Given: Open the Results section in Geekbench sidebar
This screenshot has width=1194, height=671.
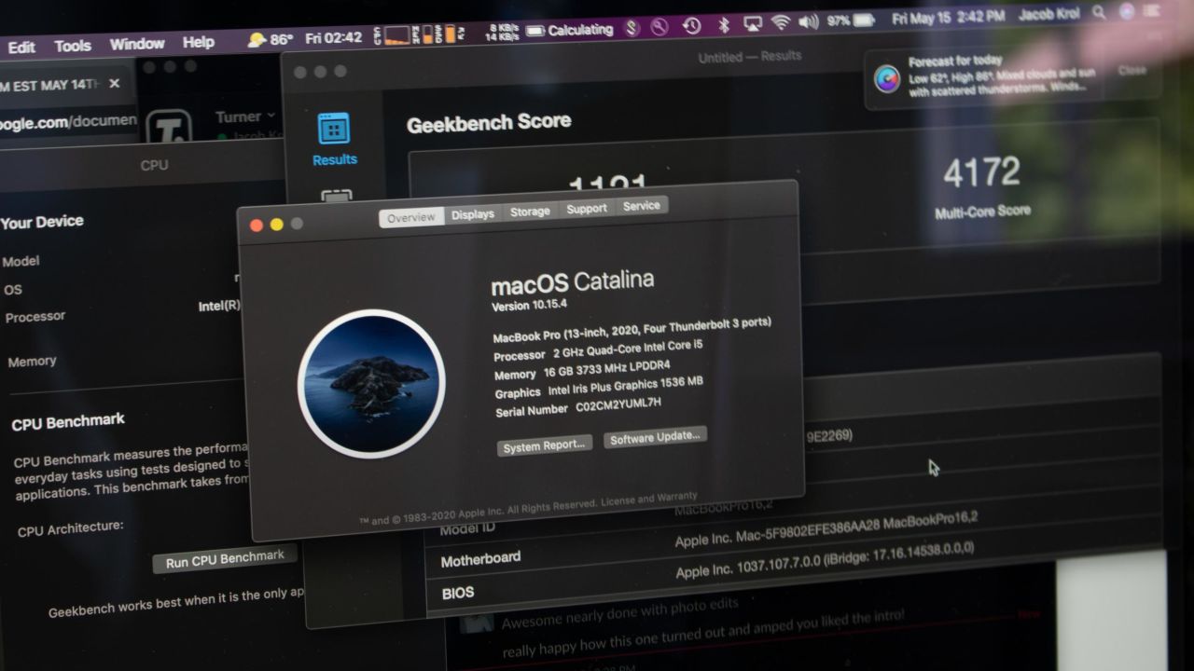Looking at the screenshot, I should 334,139.
